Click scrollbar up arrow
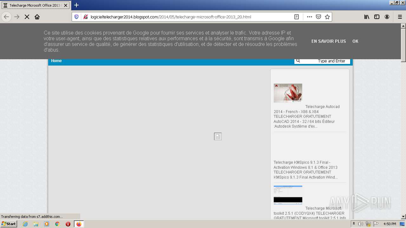 403,26
